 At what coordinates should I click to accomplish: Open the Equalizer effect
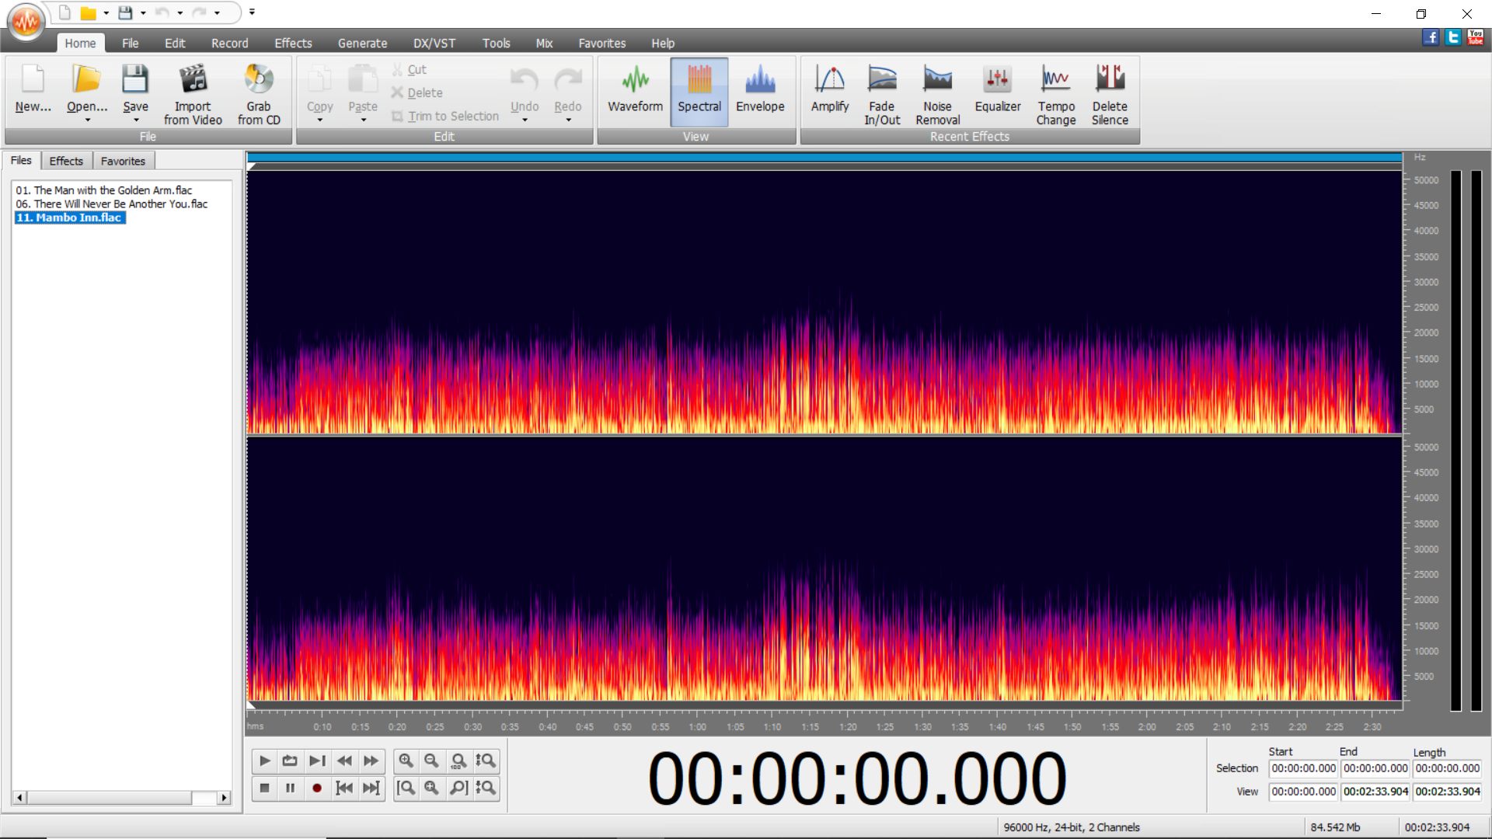point(997,91)
